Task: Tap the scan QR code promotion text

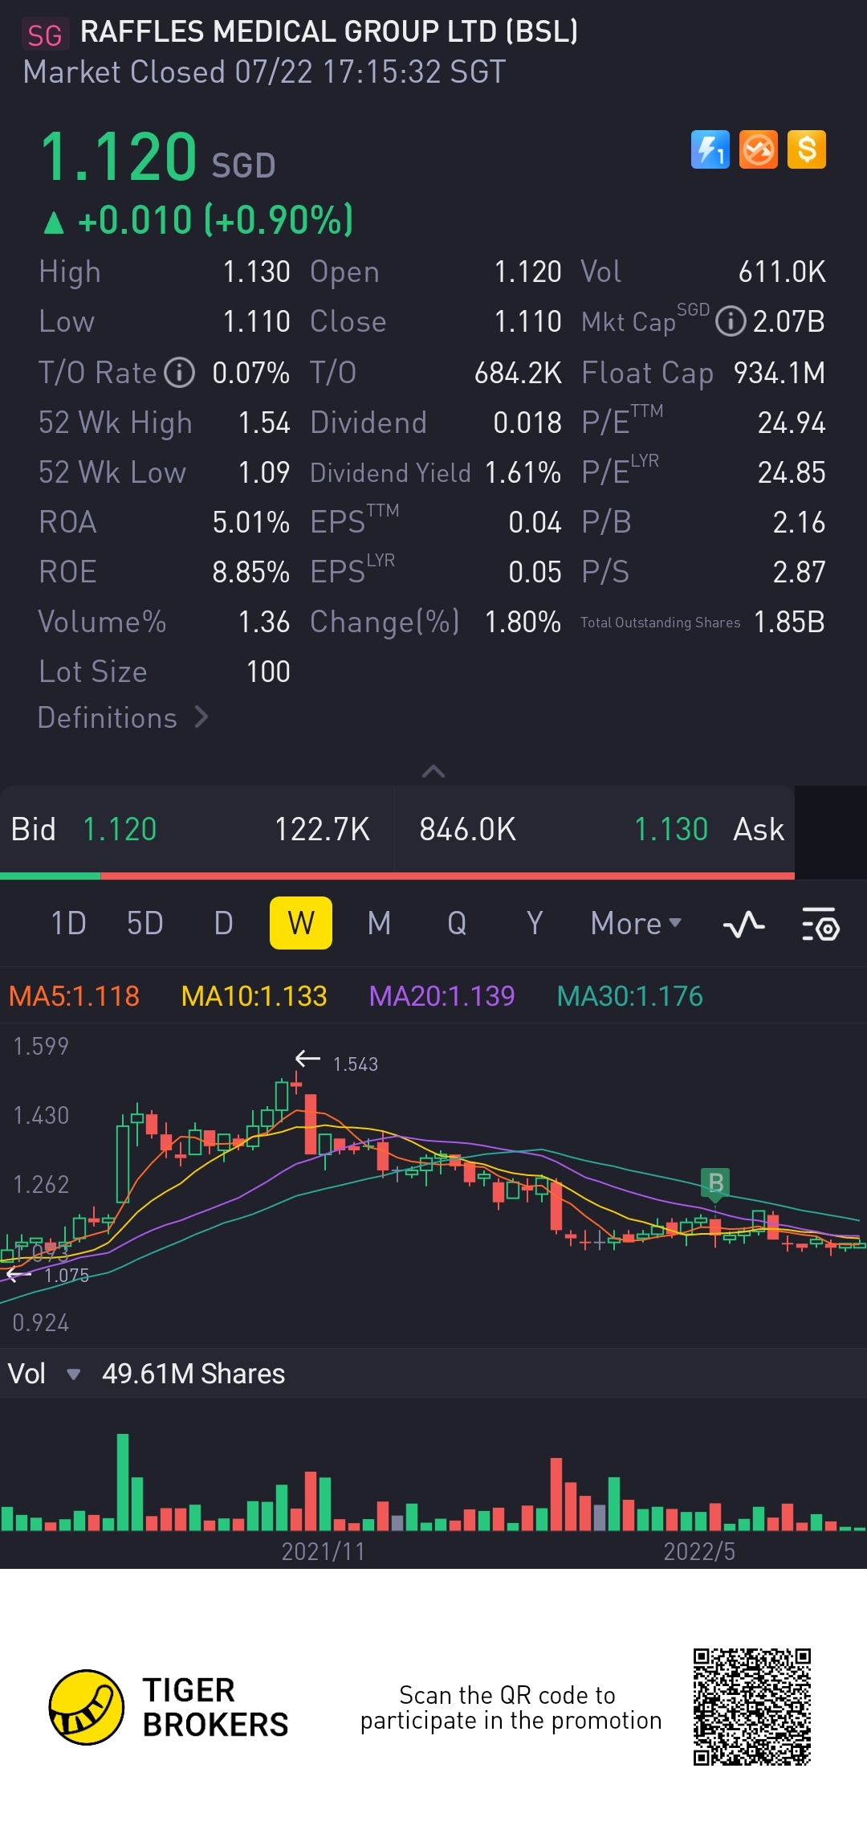Action: [511, 1707]
